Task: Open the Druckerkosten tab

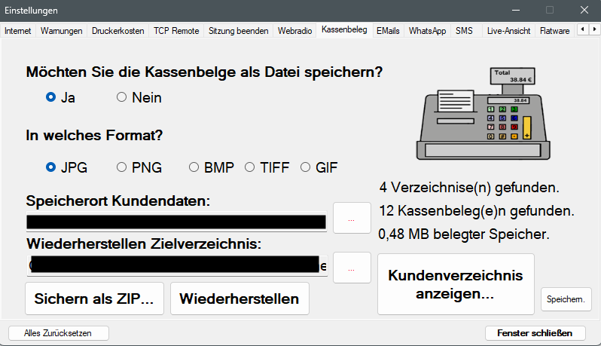Action: tap(118, 31)
